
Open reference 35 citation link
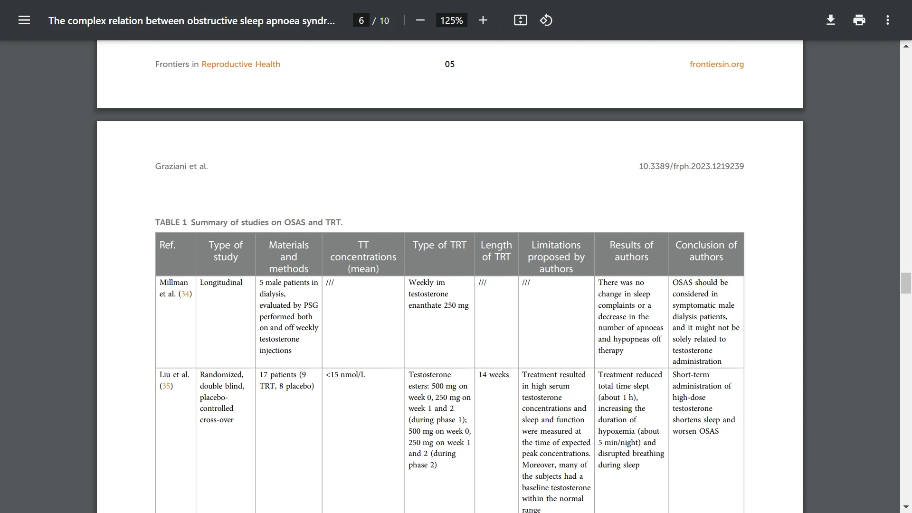(x=166, y=386)
